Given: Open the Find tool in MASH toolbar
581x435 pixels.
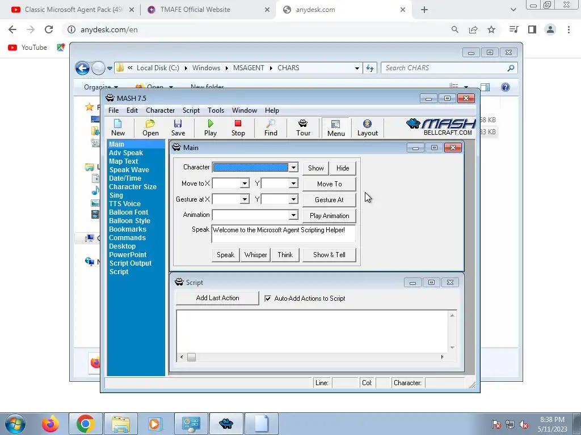Looking at the screenshot, I should click(271, 127).
